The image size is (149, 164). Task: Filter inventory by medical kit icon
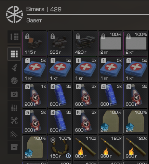(14, 94)
